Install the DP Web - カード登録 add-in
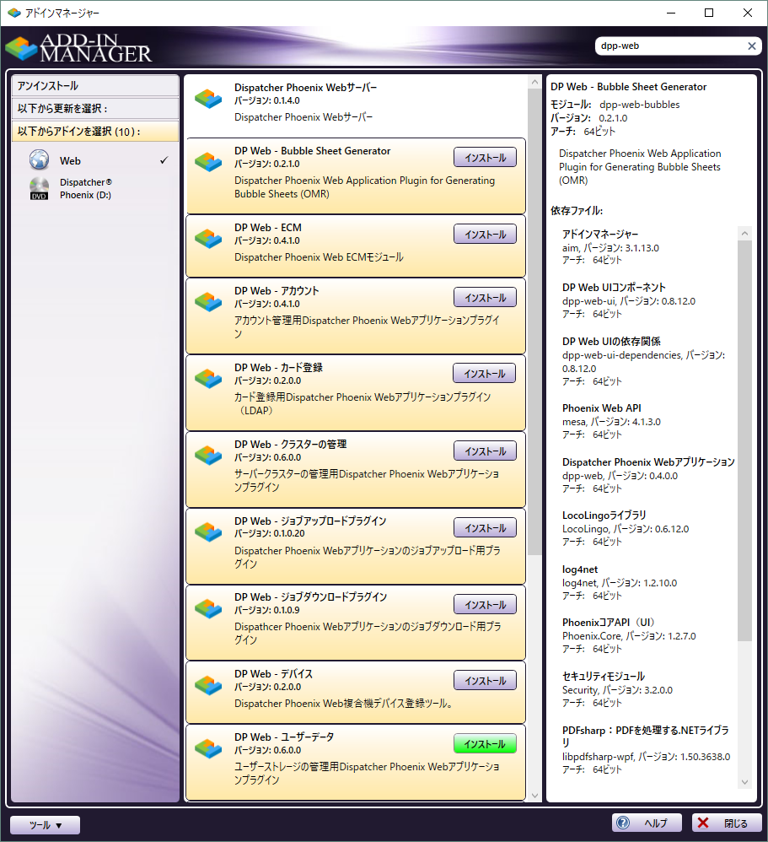Screen dimensions: 768x842 484,373
